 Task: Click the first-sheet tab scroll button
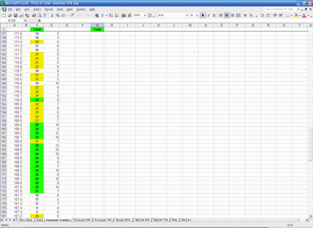[2, 220]
